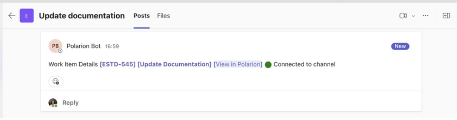457x120 pixels.
Task: Open the ESTD-545 work item link
Action: 118,64
